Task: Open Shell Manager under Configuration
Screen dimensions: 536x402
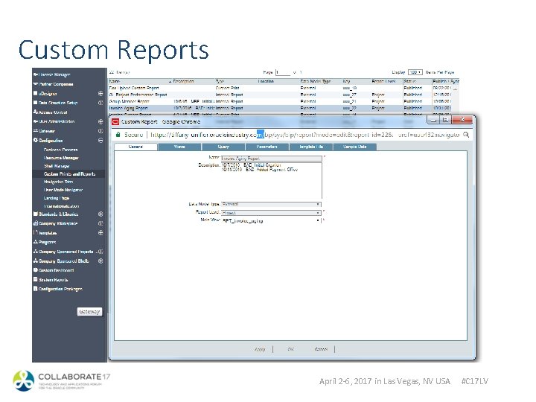Action: click(x=57, y=166)
